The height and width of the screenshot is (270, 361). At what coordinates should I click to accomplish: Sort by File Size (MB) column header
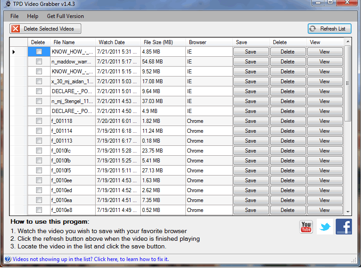[163, 42]
